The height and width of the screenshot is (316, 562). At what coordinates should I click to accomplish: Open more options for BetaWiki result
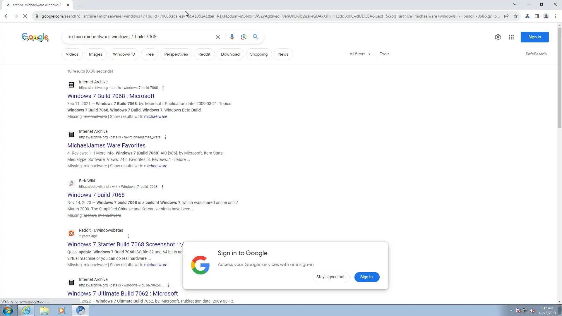162,187
